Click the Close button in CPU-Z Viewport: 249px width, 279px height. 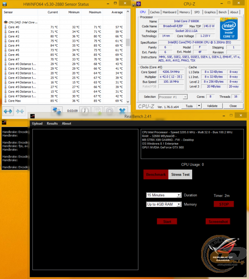coord(233,106)
